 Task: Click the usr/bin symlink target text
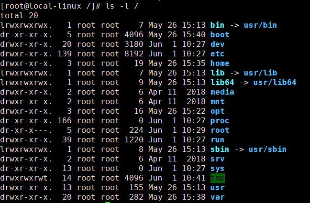coord(260,25)
